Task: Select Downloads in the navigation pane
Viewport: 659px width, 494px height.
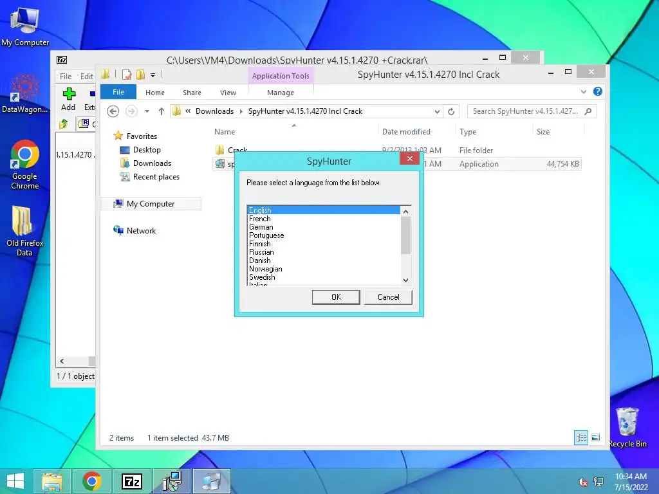Action: pyautogui.click(x=152, y=163)
